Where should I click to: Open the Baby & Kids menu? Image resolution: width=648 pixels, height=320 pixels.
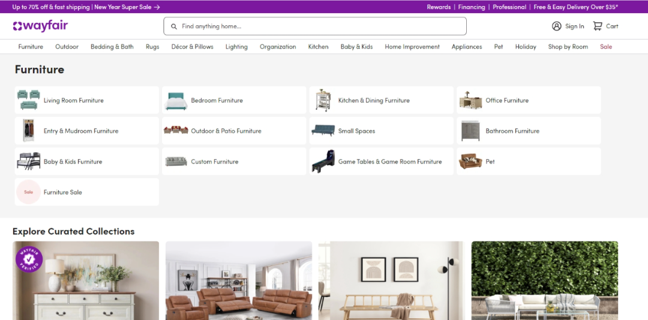[356, 47]
